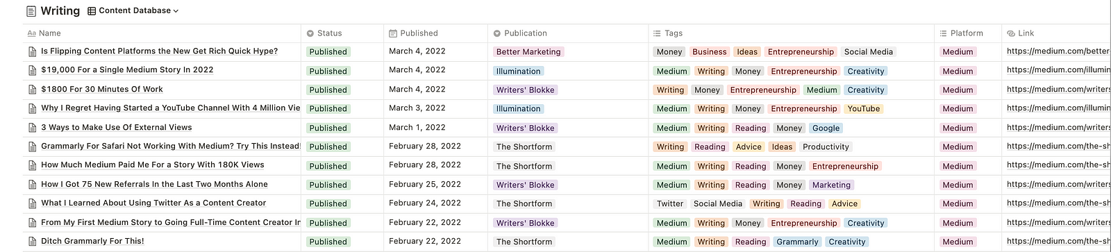Click the link icon in Link column header
The height and width of the screenshot is (252, 1111).
1011,33
